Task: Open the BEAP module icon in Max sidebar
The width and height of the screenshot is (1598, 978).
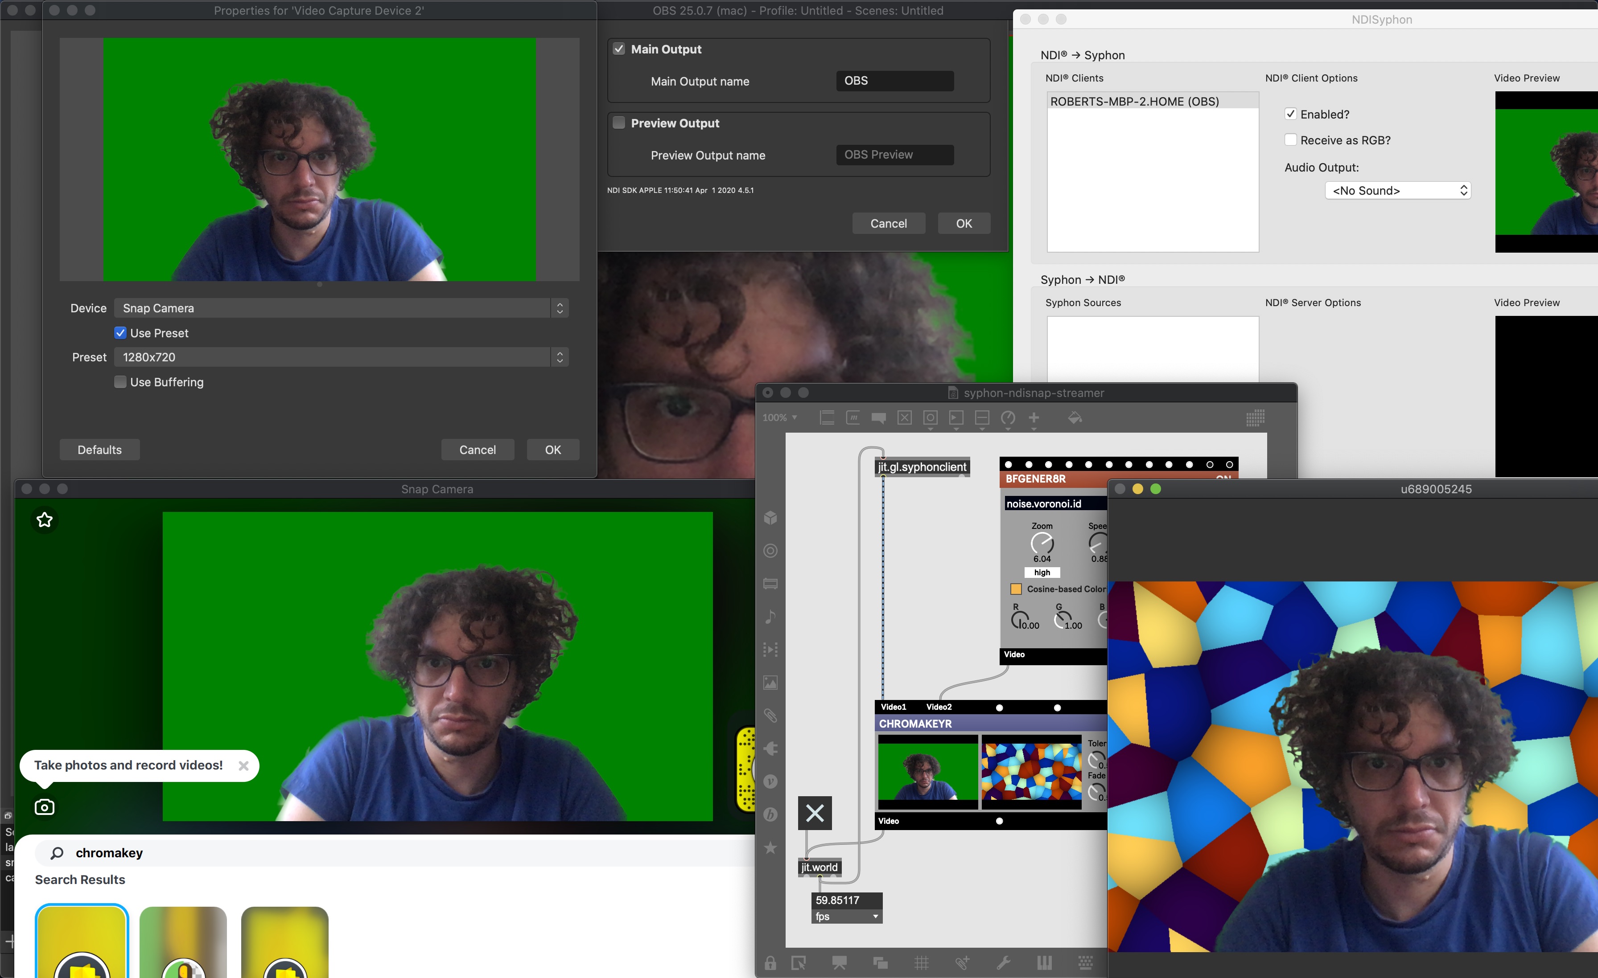Action: [x=770, y=583]
